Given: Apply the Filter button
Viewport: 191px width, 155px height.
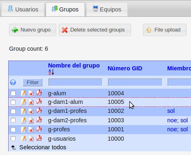Looking at the screenshot, I should (x=32, y=83).
